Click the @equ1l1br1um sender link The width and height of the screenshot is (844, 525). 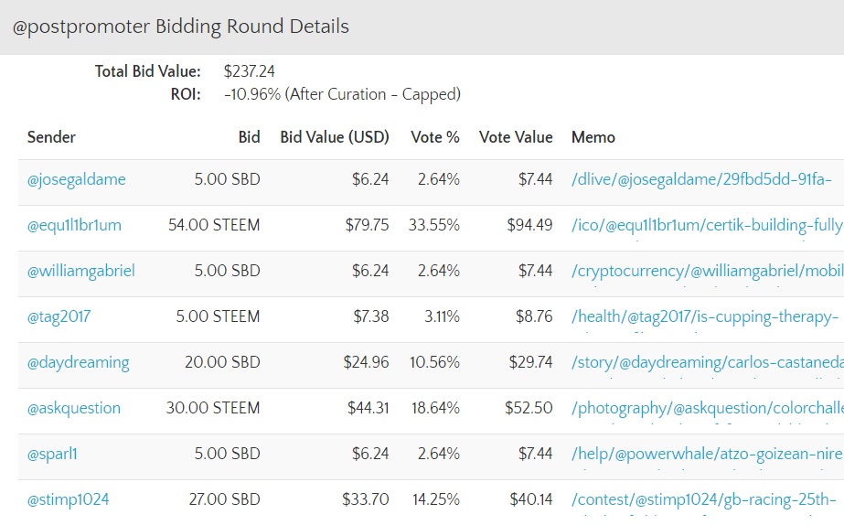74,225
